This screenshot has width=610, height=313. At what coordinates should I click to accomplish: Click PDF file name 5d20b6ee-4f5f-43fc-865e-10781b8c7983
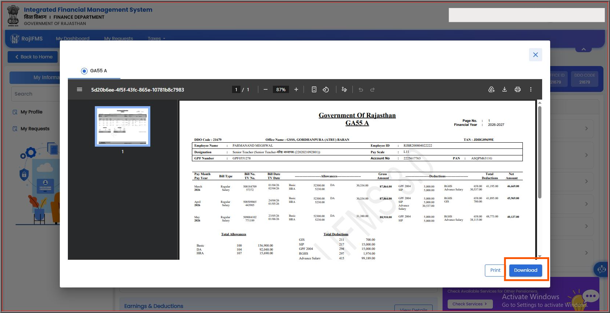pyautogui.click(x=138, y=90)
